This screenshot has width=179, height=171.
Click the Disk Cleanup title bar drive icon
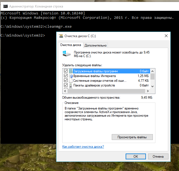click(61, 36)
